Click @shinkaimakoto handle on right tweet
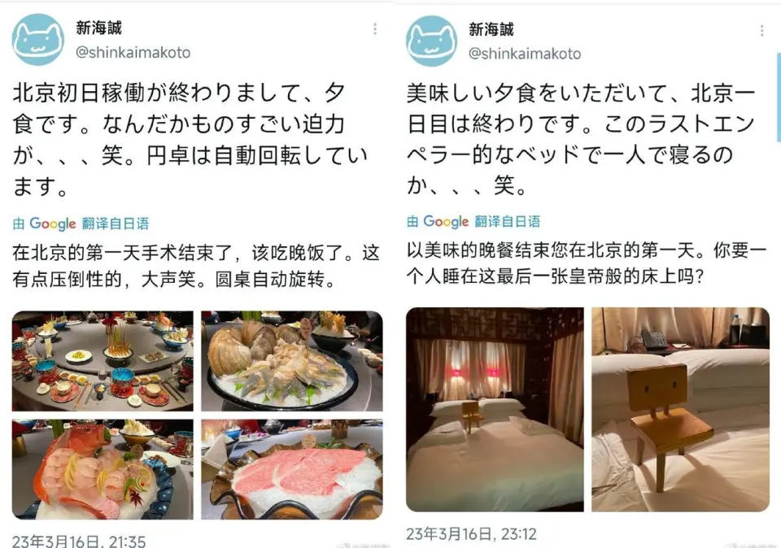 pyautogui.click(x=525, y=54)
